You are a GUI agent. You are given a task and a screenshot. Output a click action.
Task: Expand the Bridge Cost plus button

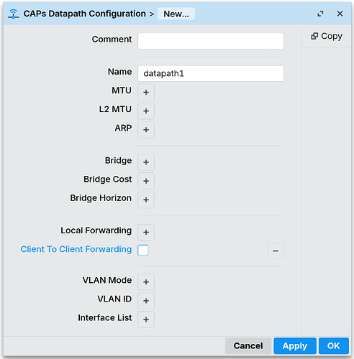[146, 181]
